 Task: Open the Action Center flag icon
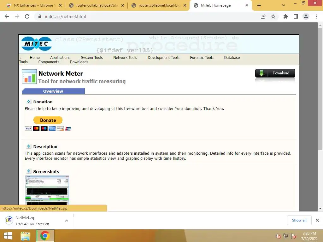(293, 236)
